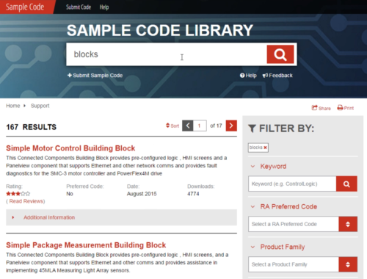Click the August 2015 date value
The width and height of the screenshot is (367, 279).
click(x=142, y=194)
